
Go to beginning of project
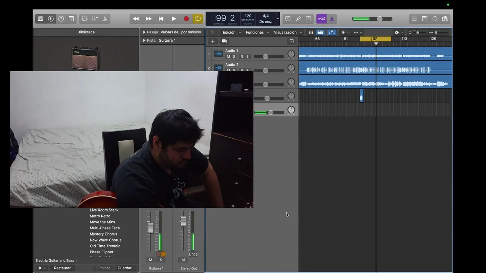161,19
